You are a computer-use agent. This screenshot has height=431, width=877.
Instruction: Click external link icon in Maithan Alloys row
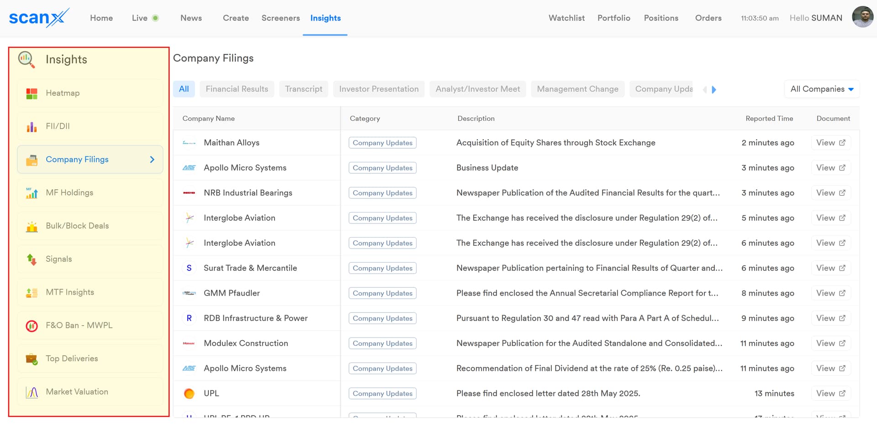[842, 143]
